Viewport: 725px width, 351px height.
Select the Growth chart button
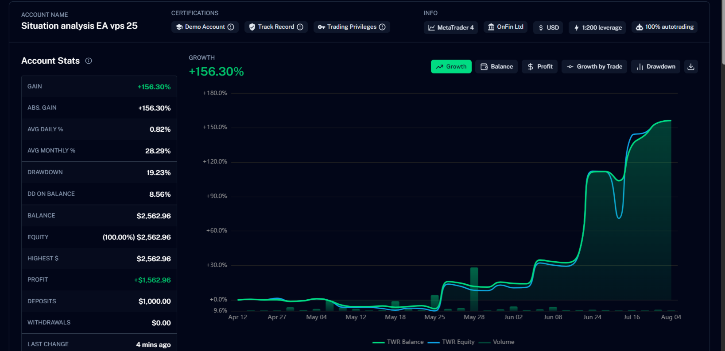tap(451, 67)
